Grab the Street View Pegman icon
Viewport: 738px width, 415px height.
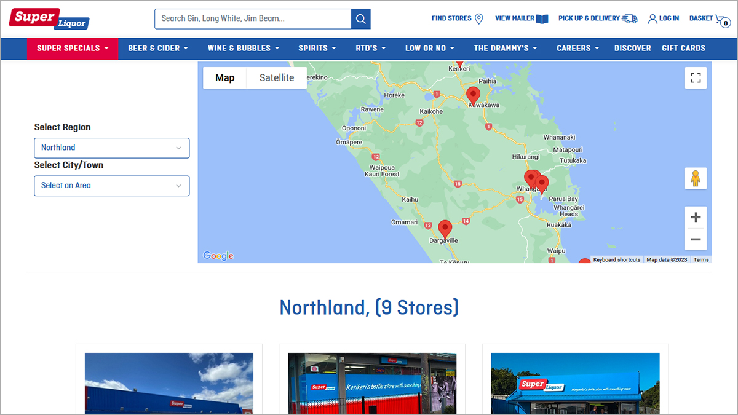tap(696, 178)
